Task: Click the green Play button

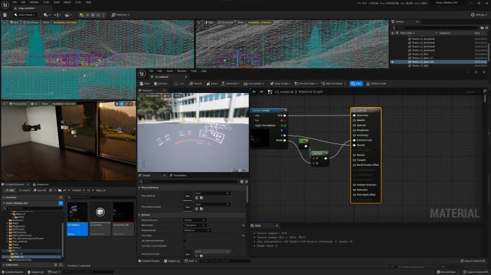Action: 81,15
